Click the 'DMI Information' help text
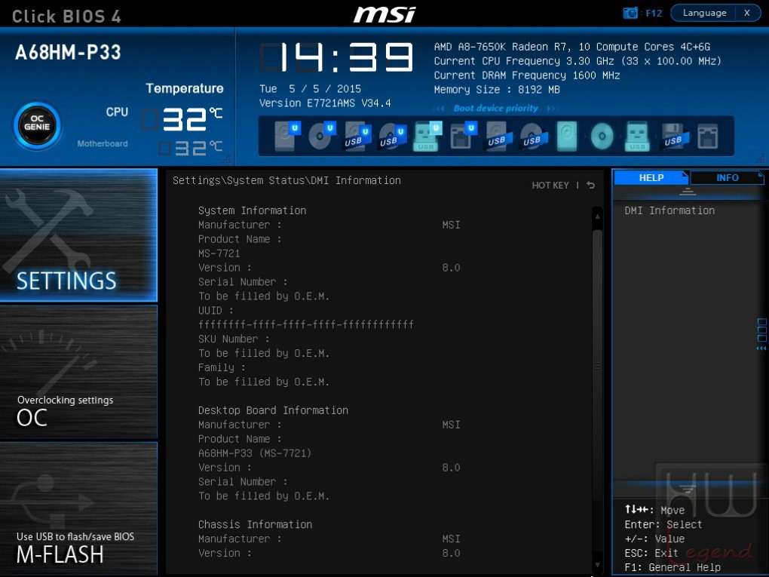The image size is (769, 577). 669,210
